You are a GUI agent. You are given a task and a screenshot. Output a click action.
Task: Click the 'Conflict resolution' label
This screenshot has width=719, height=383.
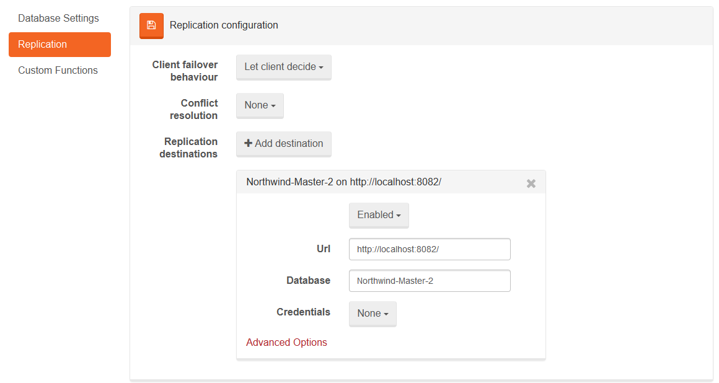[193, 110]
